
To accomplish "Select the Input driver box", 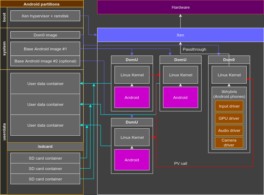I will pos(229,106).
